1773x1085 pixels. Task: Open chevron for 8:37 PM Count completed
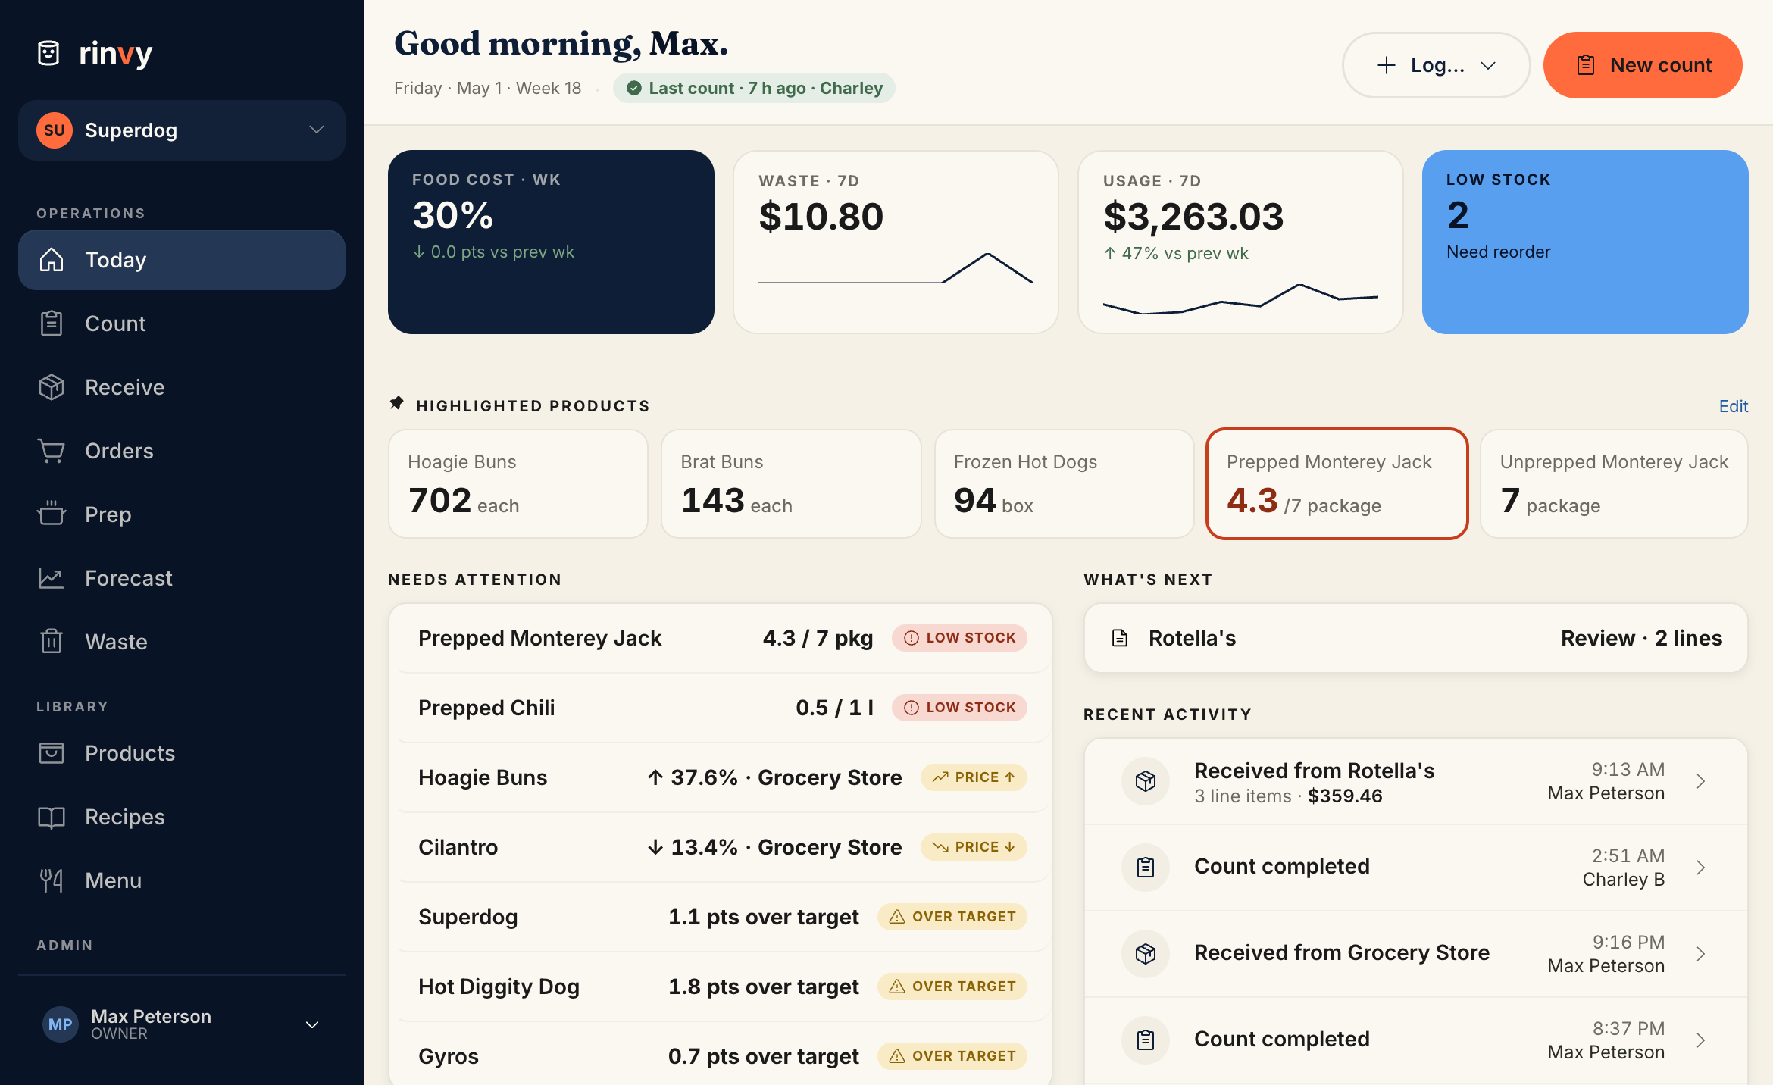pos(1701,1040)
